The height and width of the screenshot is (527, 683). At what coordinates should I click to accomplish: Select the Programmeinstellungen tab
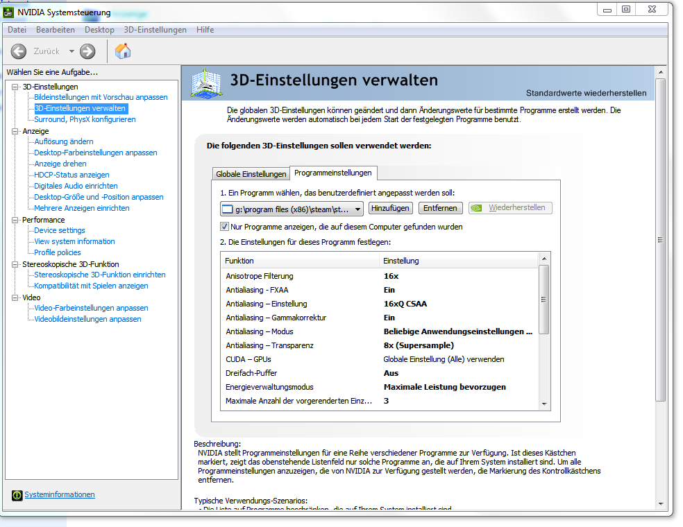click(x=333, y=173)
